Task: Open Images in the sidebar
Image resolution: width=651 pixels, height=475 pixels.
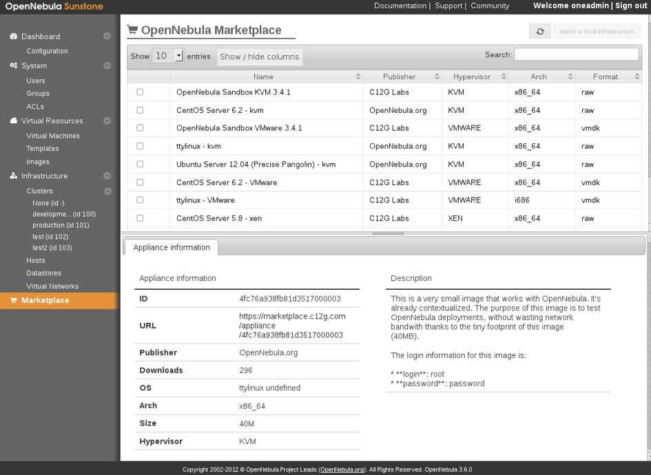Action: pos(38,162)
